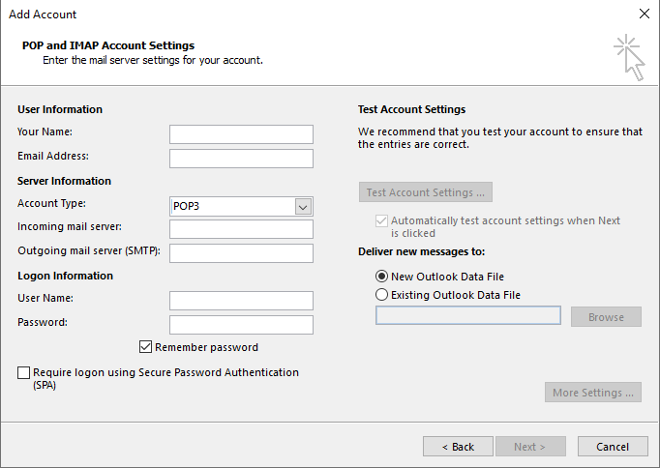Viewport: 660px width, 468px height.
Task: Focus the User Name field
Action: click(x=241, y=301)
